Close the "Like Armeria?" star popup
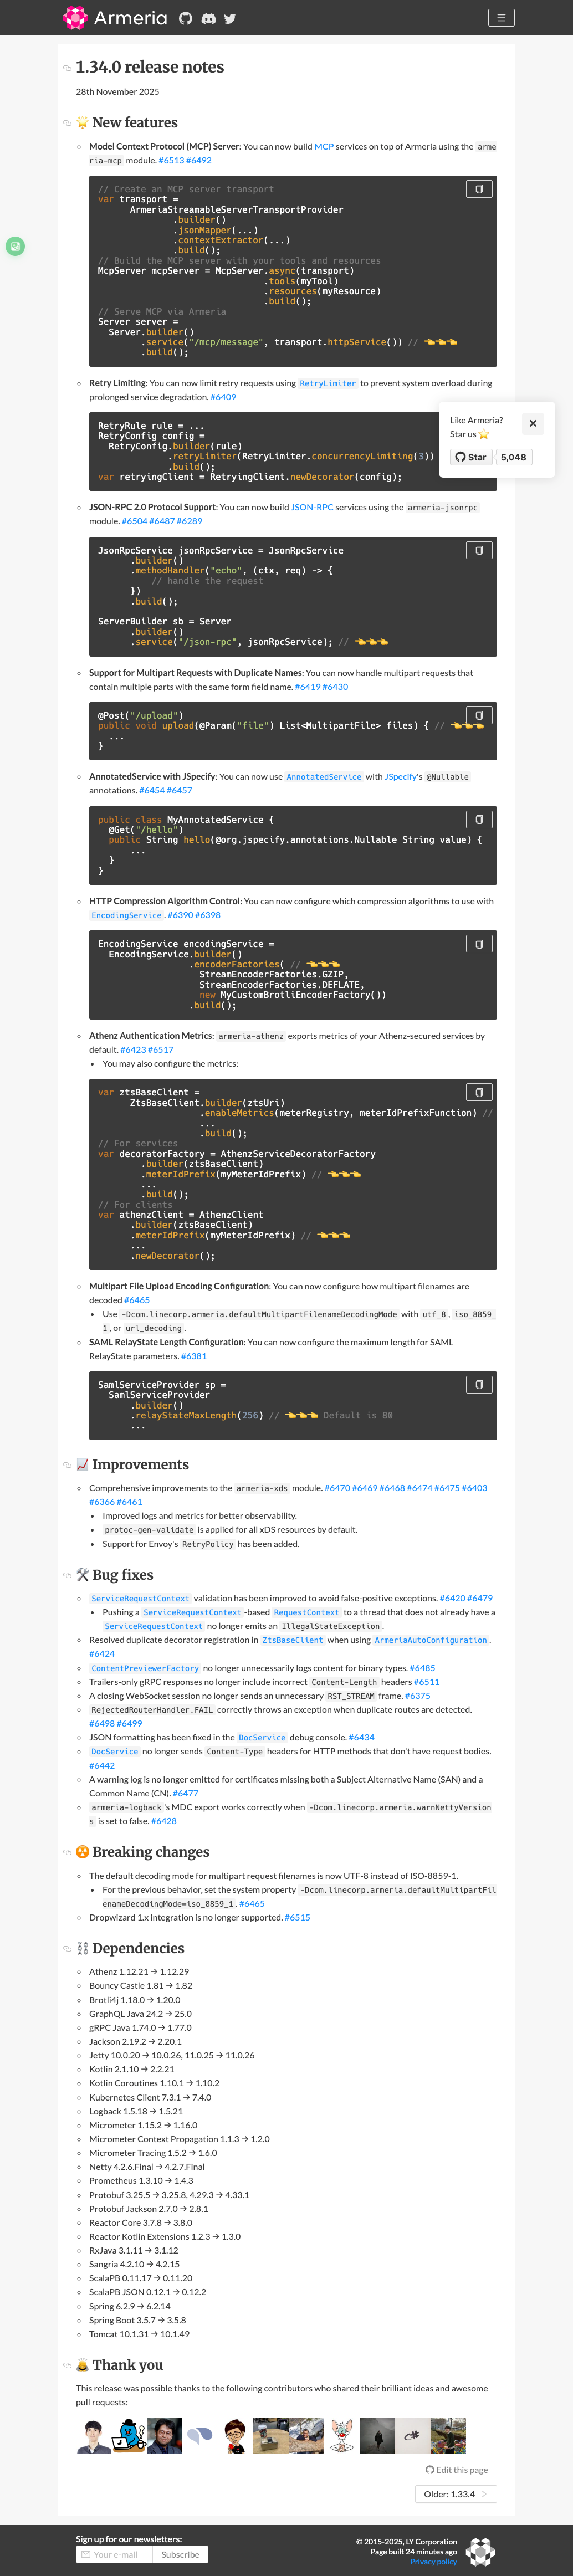 click(533, 423)
